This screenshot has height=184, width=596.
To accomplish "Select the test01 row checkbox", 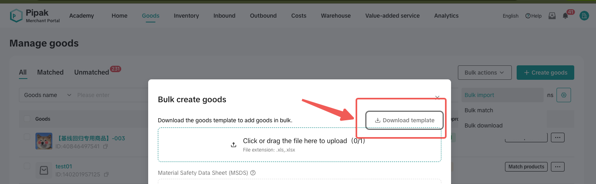I will pyautogui.click(x=27, y=166).
